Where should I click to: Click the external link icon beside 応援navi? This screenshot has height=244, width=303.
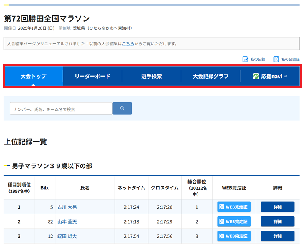pyautogui.click(x=286, y=76)
